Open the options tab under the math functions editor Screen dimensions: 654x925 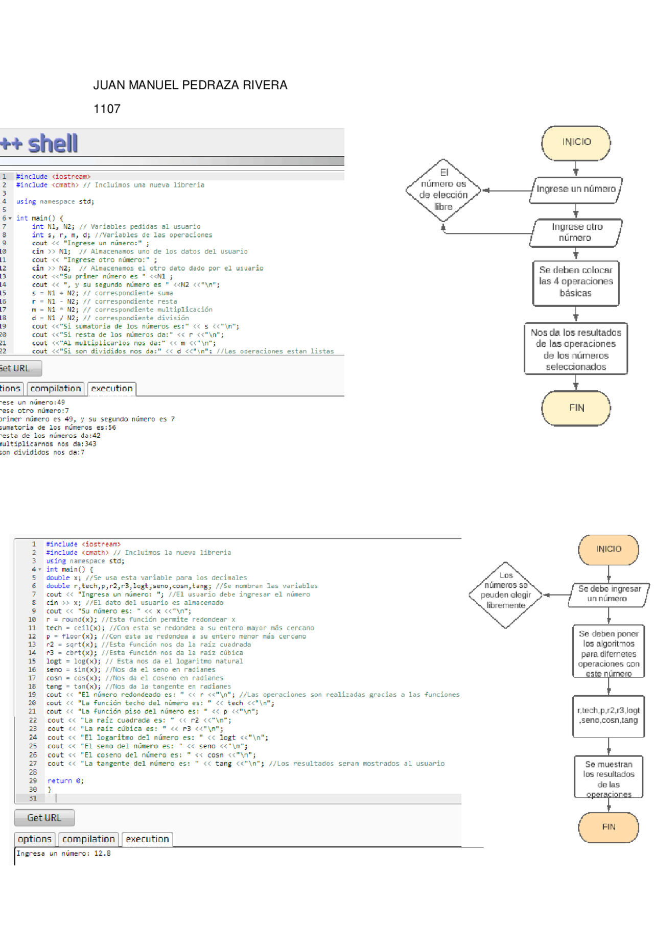click(x=34, y=839)
